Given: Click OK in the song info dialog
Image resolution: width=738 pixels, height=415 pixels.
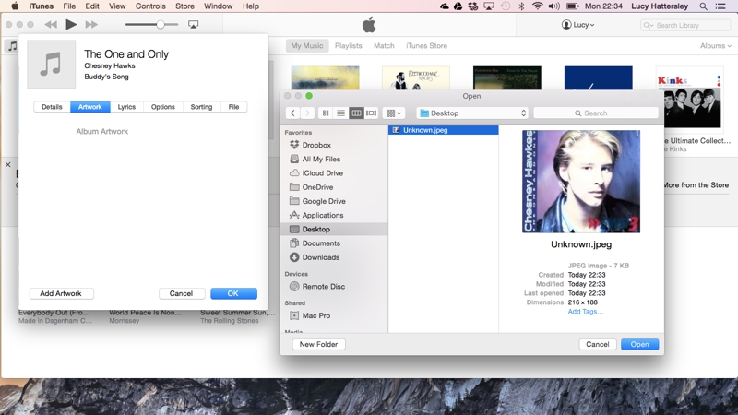Looking at the screenshot, I should point(233,293).
